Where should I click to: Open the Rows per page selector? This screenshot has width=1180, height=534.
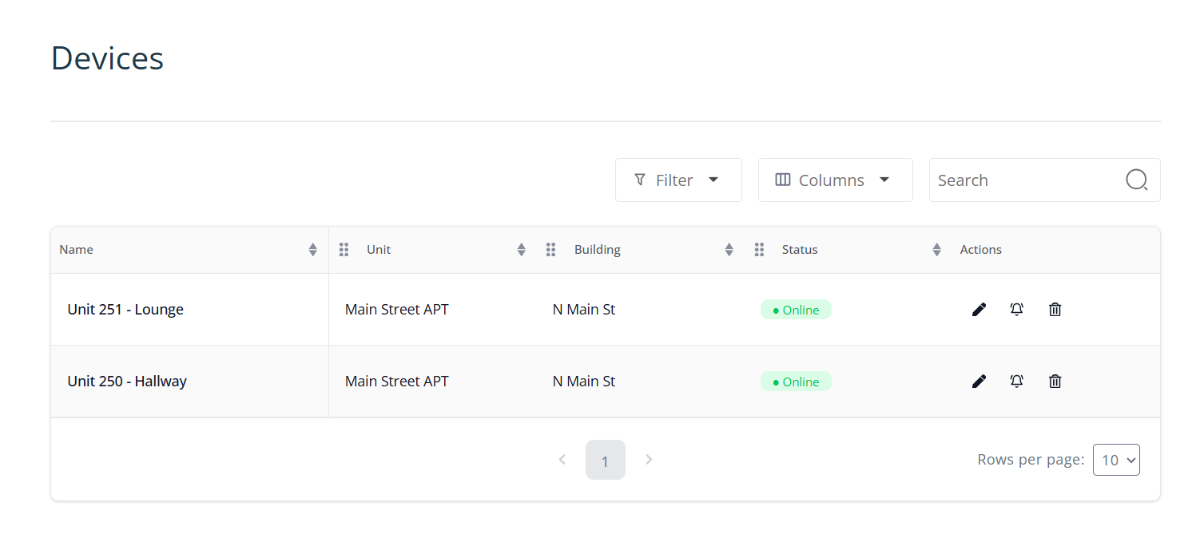1115,460
